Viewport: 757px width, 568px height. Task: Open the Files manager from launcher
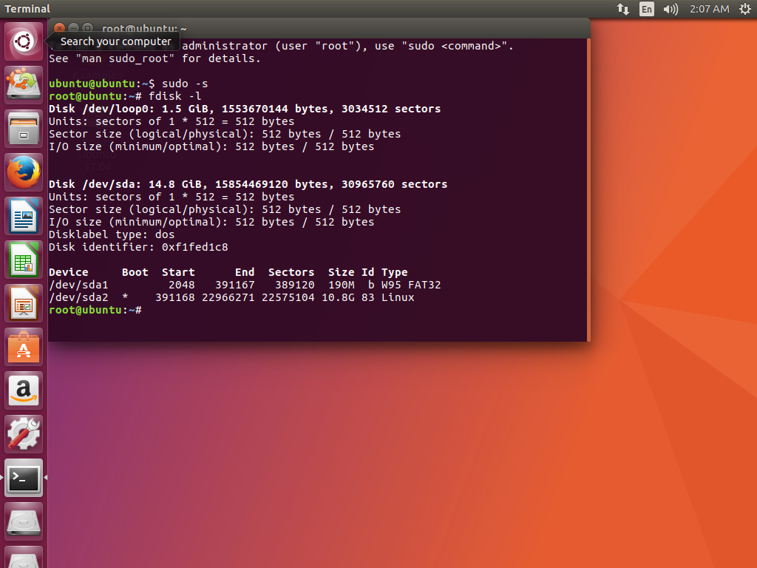tap(24, 129)
